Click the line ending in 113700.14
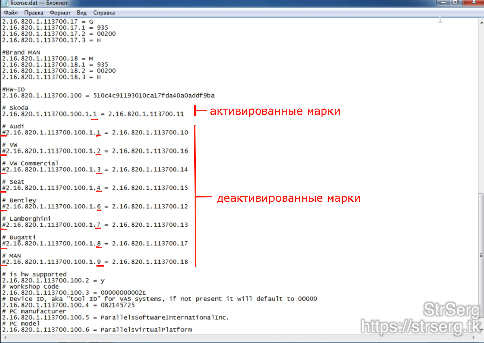484x343 pixels. (95, 169)
